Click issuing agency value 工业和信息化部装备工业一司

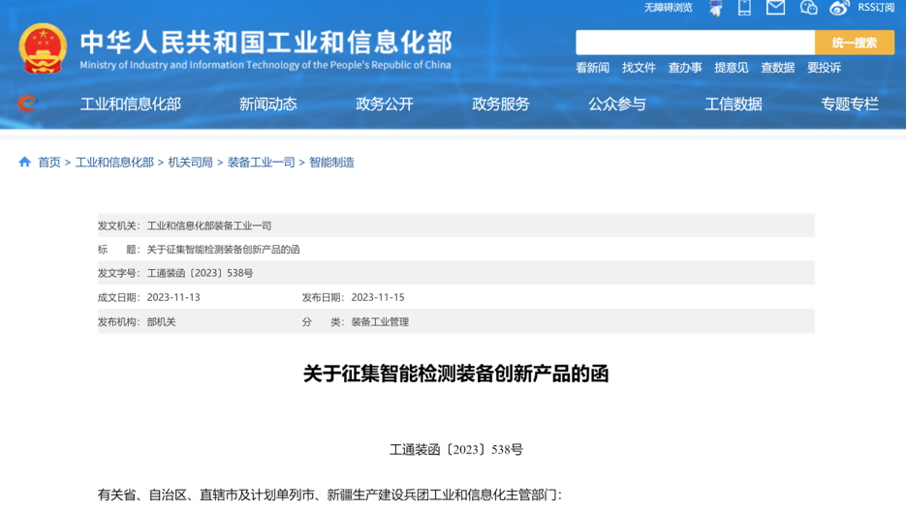[x=209, y=225]
